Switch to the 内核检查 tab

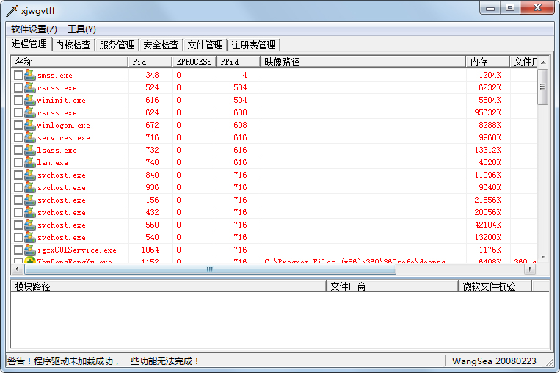pyautogui.click(x=73, y=45)
